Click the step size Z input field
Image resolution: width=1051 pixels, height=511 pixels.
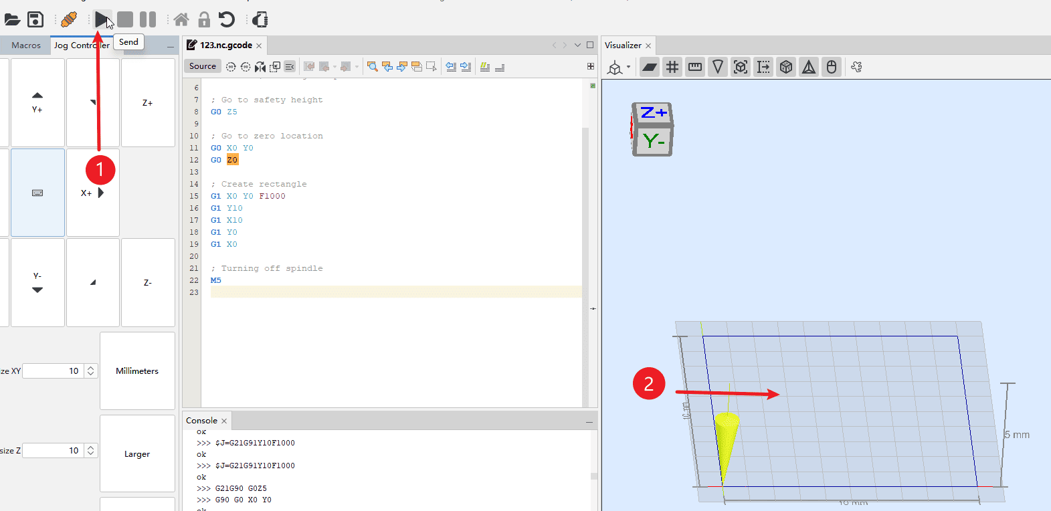click(x=52, y=451)
